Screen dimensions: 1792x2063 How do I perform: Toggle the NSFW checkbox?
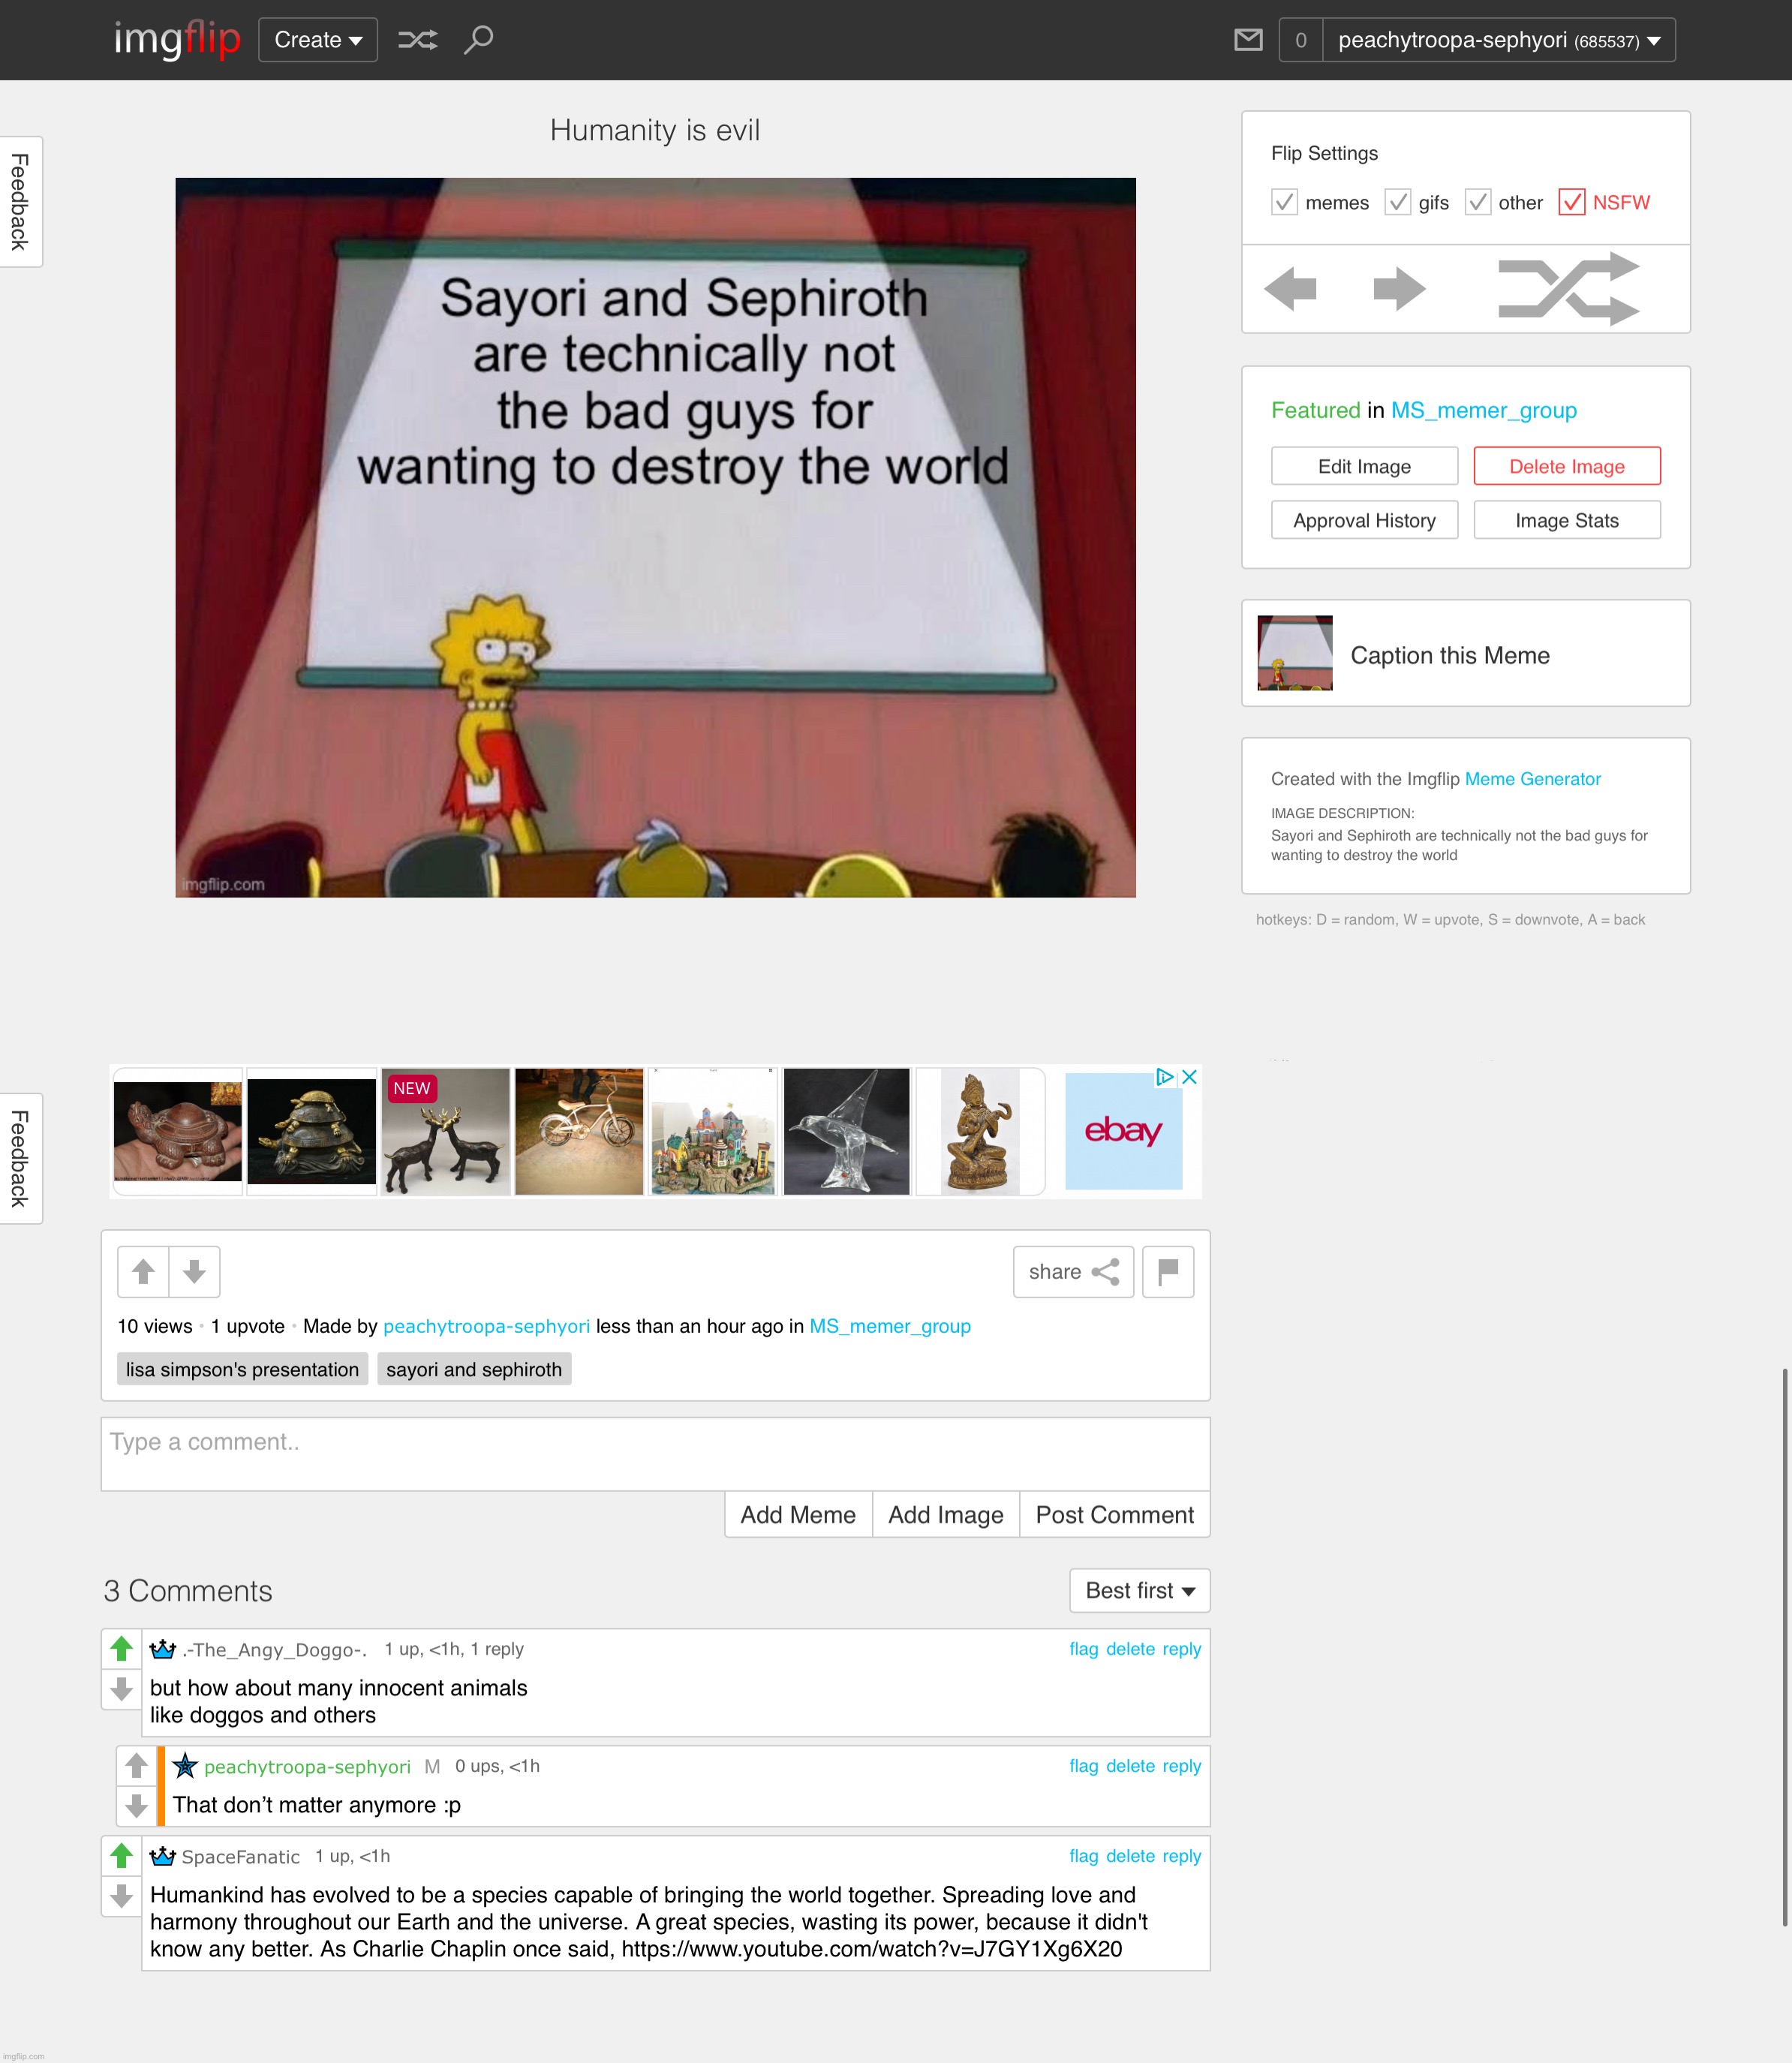coord(1572,202)
